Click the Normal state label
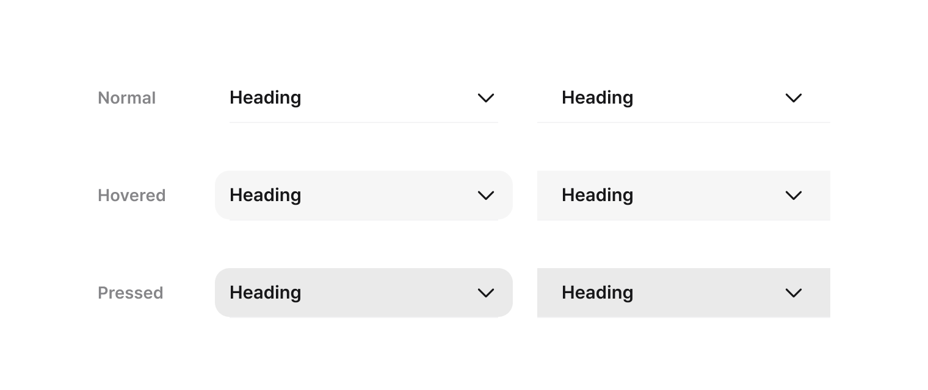Image resolution: width=928 pixels, height=390 pixels. point(127,98)
